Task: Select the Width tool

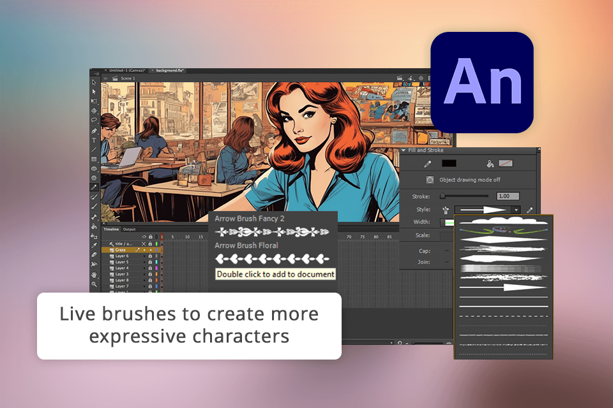Action: point(94,265)
